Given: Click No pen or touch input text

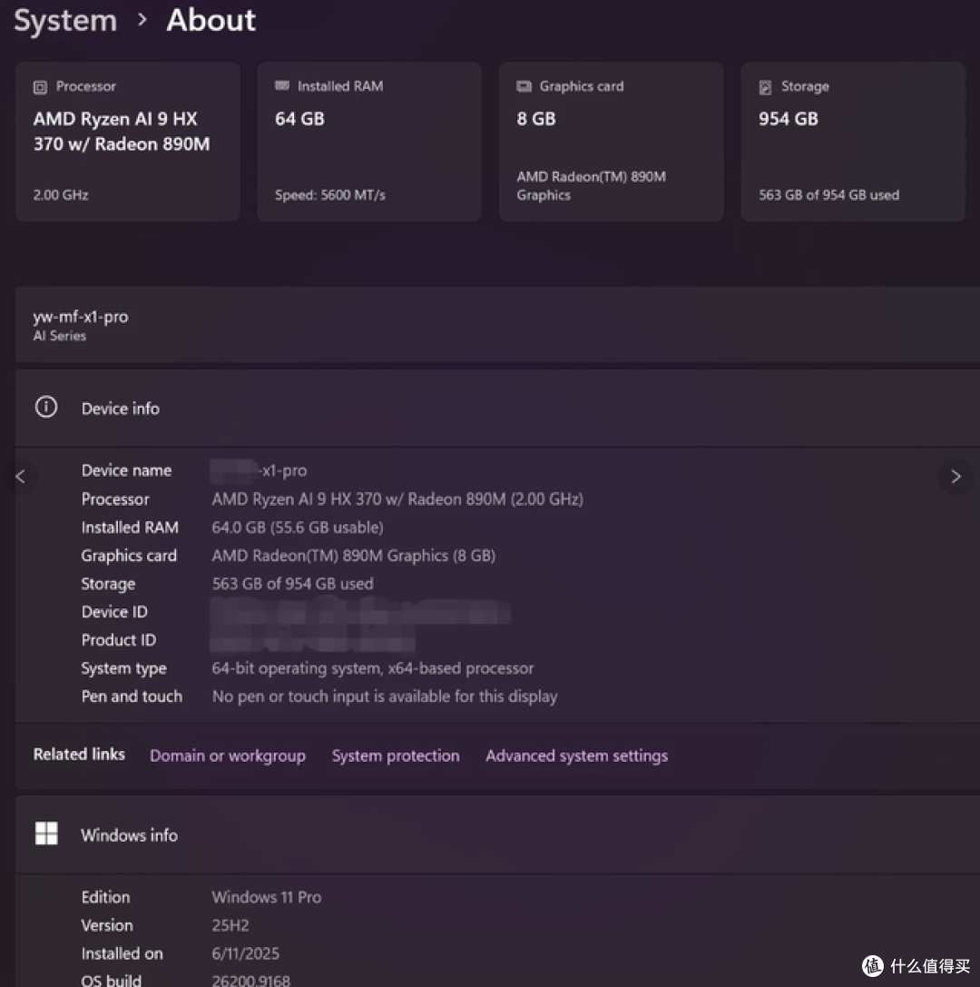Looking at the screenshot, I should pyautogui.click(x=385, y=696).
